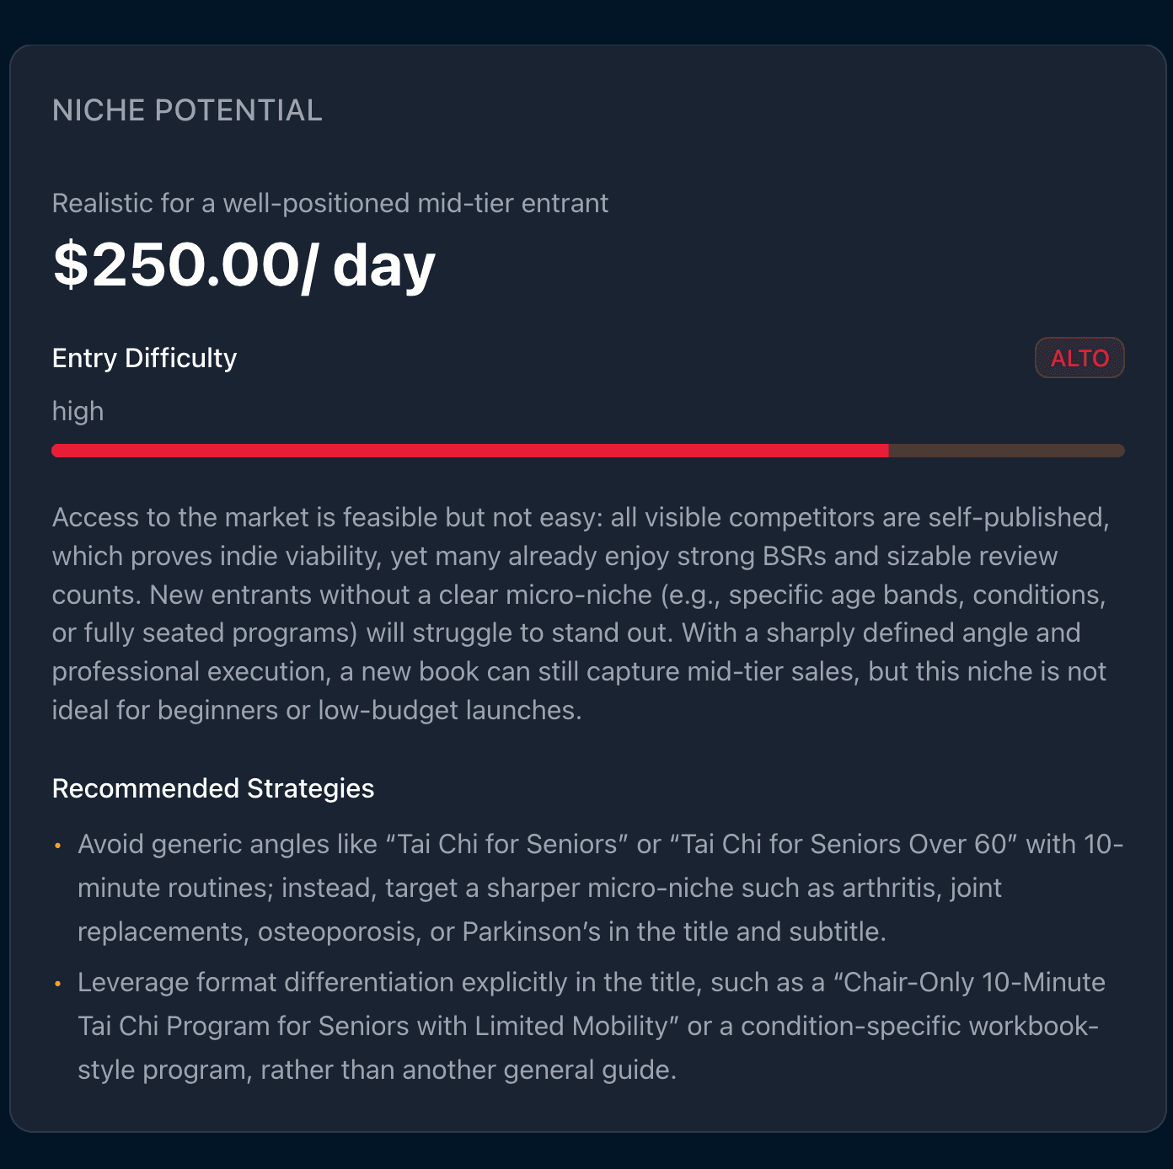
Task: Click the "Realistic for a well-positioned mid-tier entrant" subtitle
Action: pyautogui.click(x=330, y=203)
